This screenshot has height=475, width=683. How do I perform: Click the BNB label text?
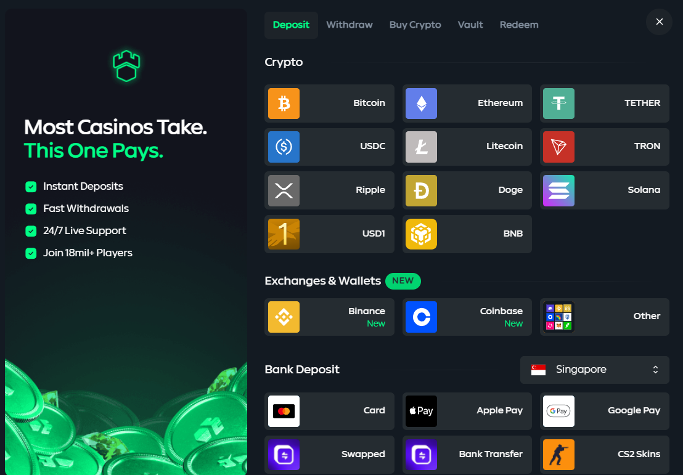pyautogui.click(x=513, y=233)
